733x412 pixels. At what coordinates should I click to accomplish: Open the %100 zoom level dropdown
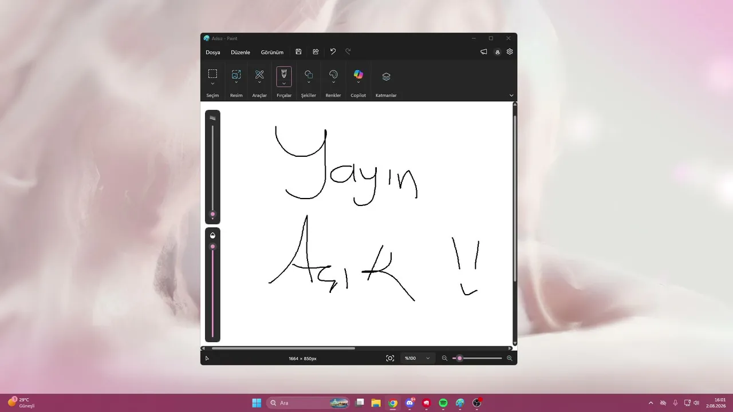coord(417,358)
